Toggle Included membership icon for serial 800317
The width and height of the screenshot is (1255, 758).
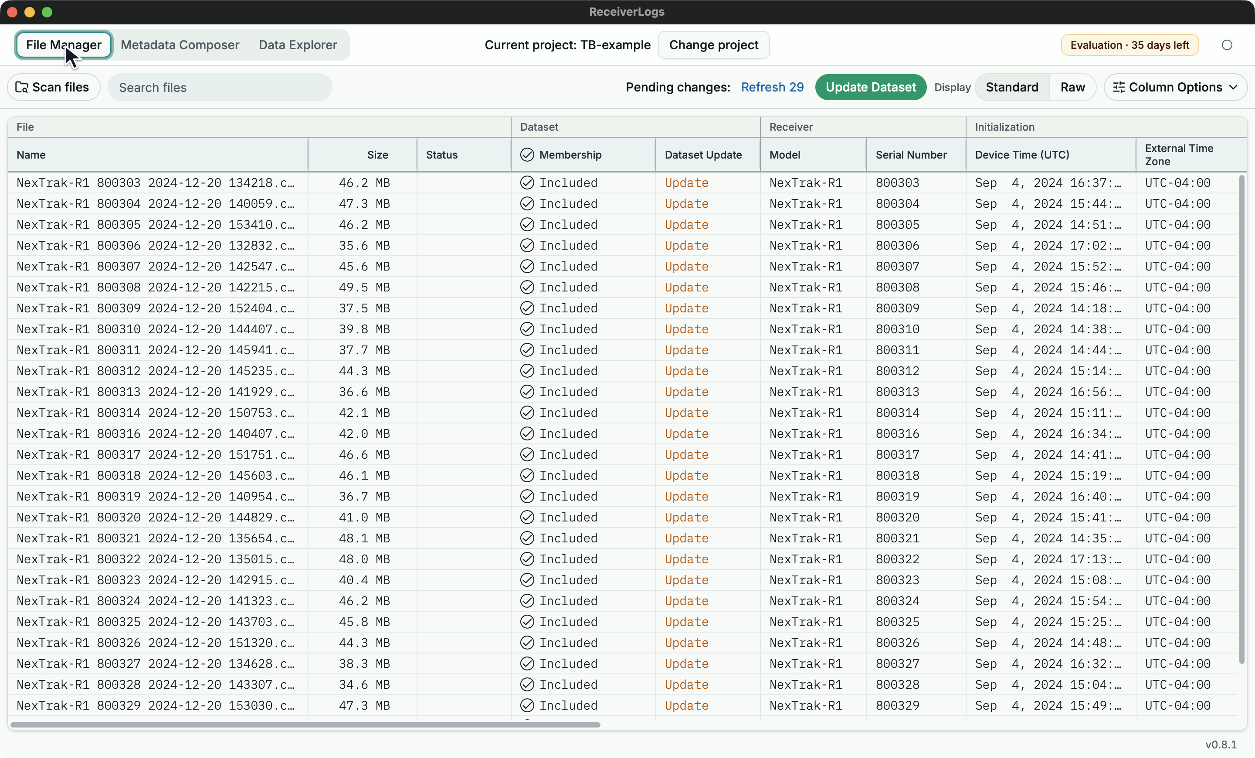point(527,455)
